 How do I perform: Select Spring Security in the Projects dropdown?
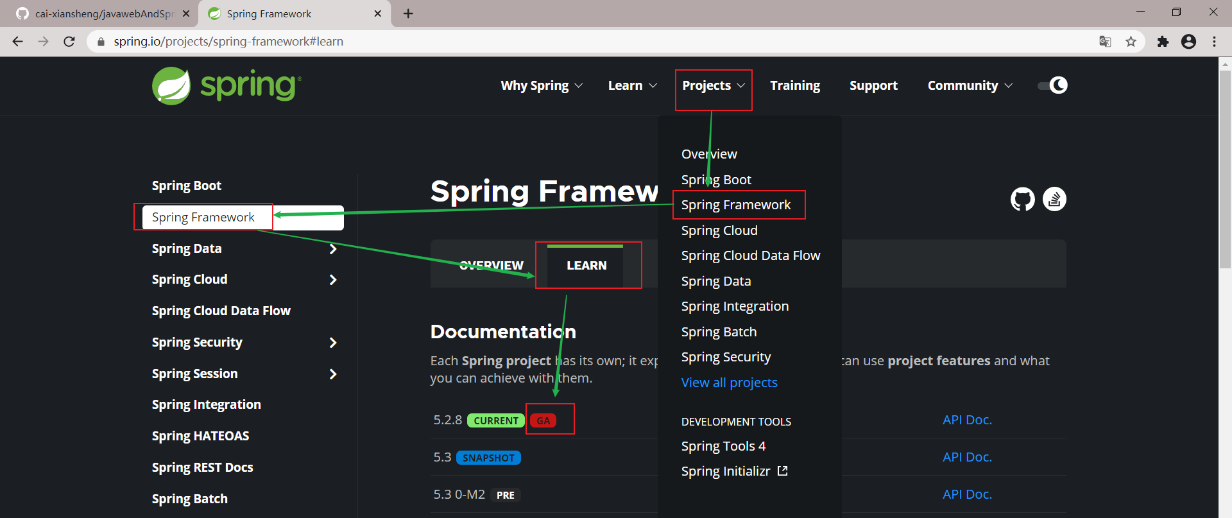pos(726,357)
